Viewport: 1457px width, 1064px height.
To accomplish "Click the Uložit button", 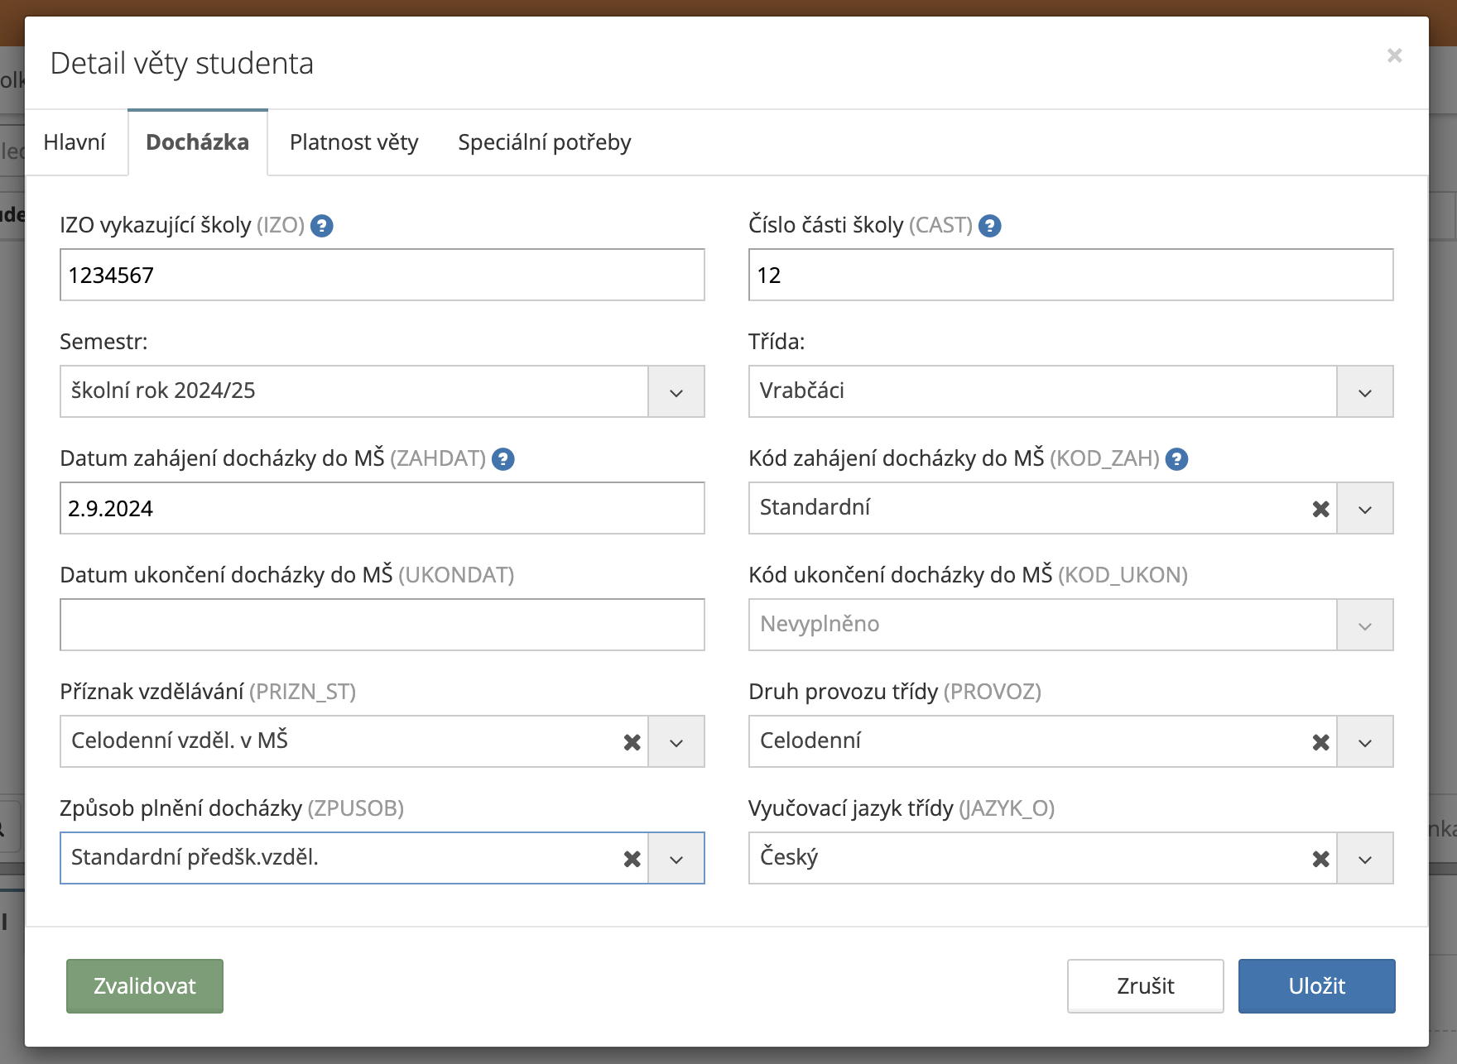I will (1316, 985).
